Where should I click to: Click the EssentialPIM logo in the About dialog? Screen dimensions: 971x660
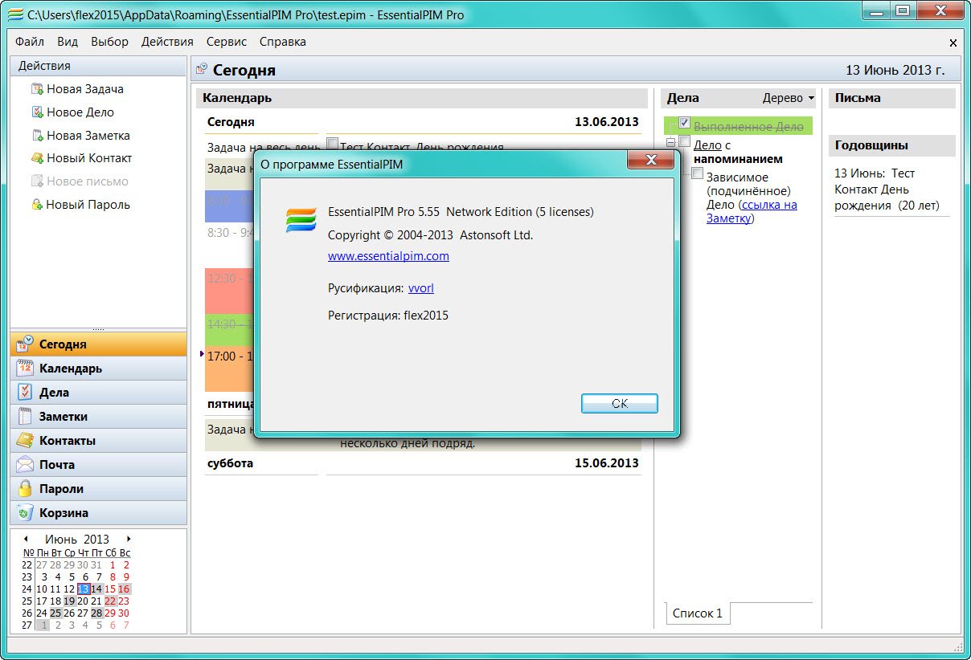[x=301, y=219]
